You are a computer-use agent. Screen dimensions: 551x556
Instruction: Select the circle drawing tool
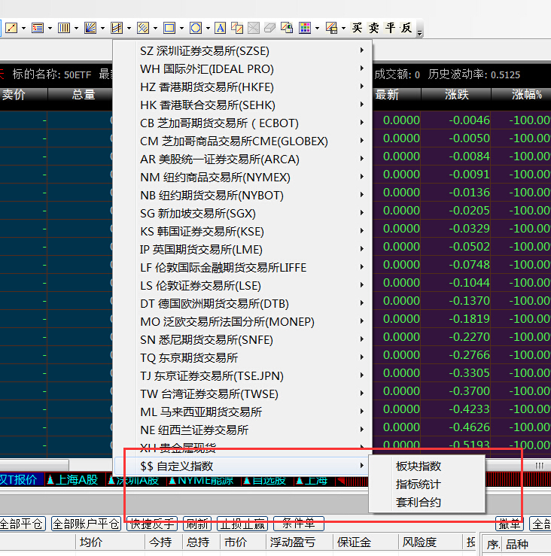click(x=195, y=28)
